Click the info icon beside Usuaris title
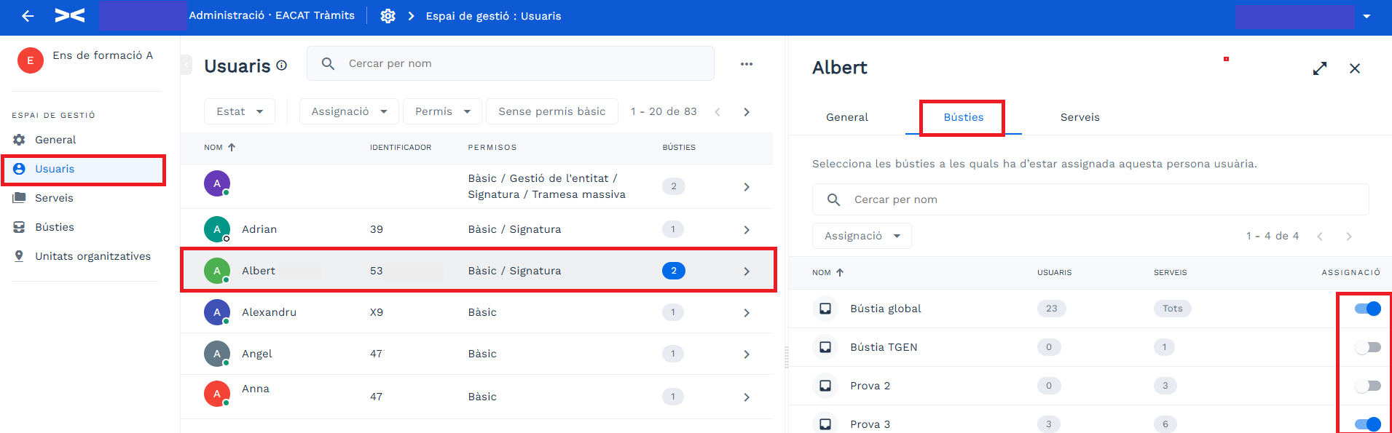The height and width of the screenshot is (433, 1392). [x=282, y=65]
